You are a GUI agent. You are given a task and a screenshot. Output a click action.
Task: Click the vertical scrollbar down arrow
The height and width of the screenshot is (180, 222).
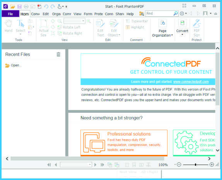pos(217,150)
